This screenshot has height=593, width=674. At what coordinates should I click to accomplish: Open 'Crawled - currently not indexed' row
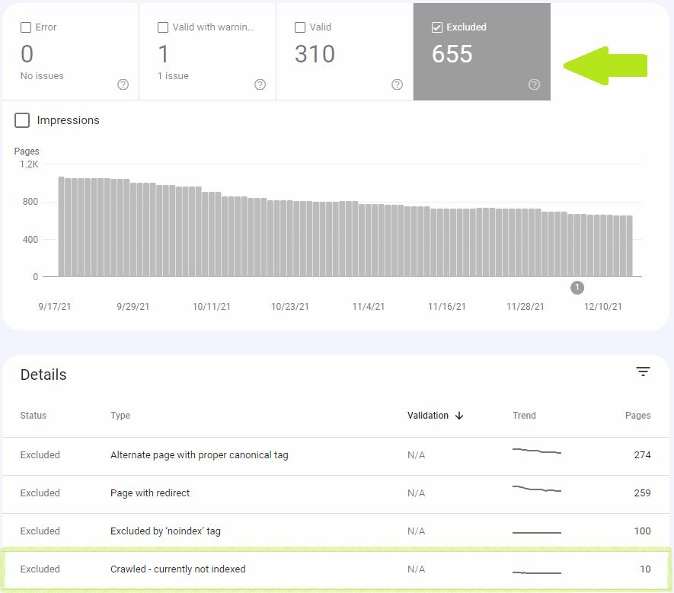click(x=177, y=569)
